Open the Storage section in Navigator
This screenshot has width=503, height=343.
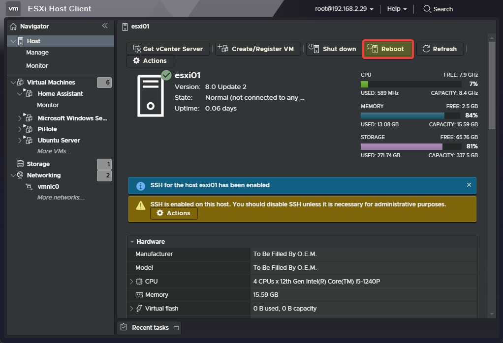click(38, 164)
